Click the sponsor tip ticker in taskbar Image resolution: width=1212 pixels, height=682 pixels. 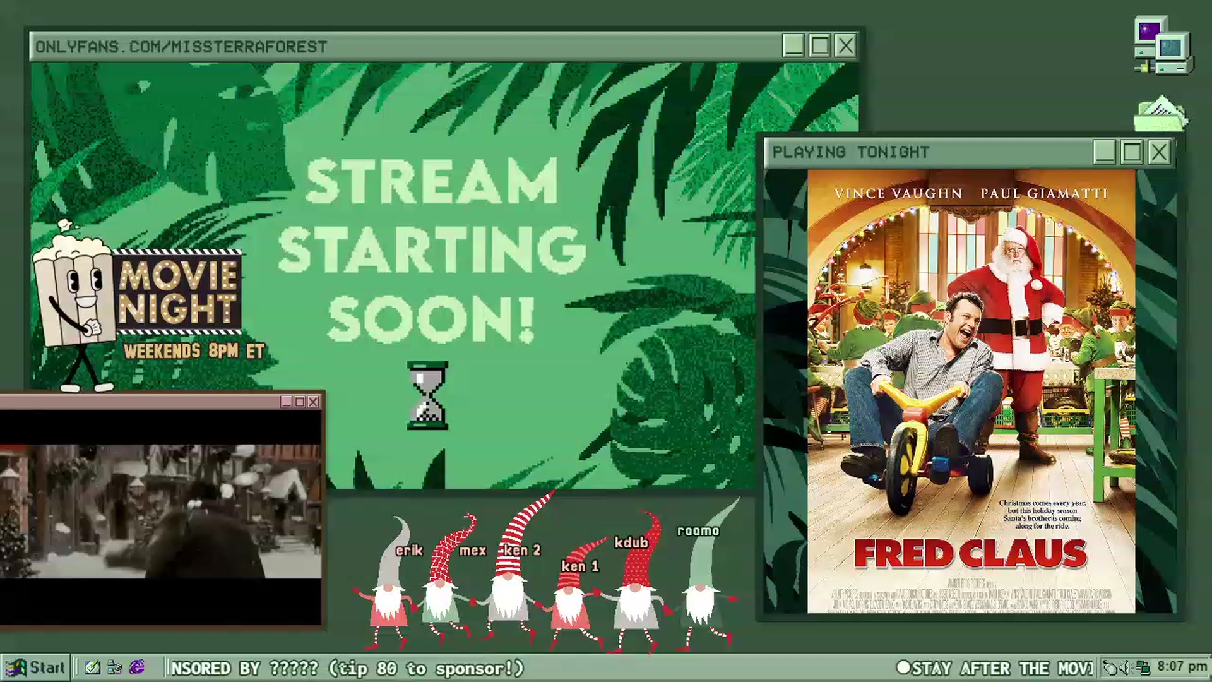coord(348,668)
